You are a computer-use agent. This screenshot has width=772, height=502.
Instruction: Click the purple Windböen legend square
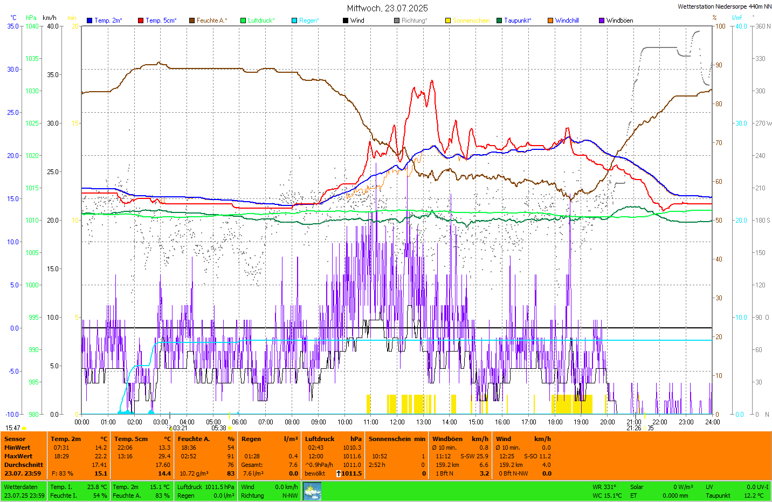coord(602,20)
